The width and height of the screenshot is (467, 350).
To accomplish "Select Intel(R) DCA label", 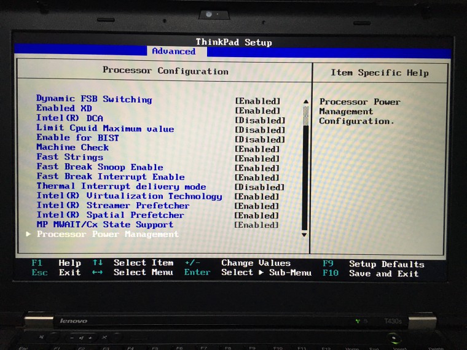I will (x=69, y=118).
